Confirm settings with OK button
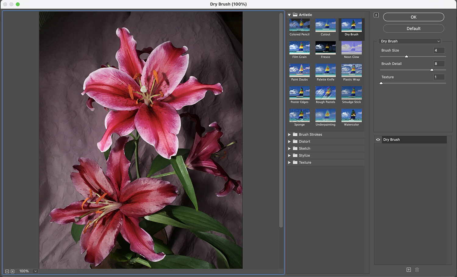This screenshot has height=277, width=457. pyautogui.click(x=413, y=17)
